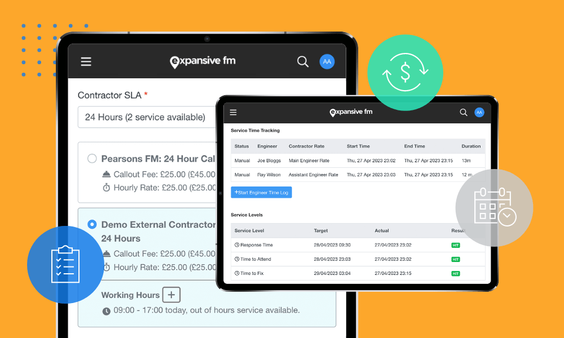Click Service Levels heading
This screenshot has height=338, width=564.
tap(247, 215)
